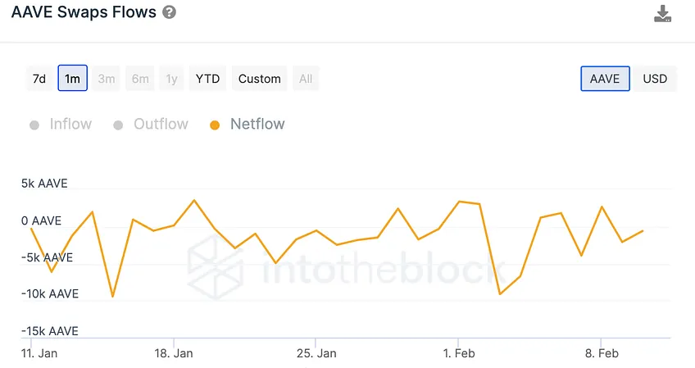Viewport: 695px width, 368px height.
Task: Click the gray Outflow legend dot
Action: 118,125
